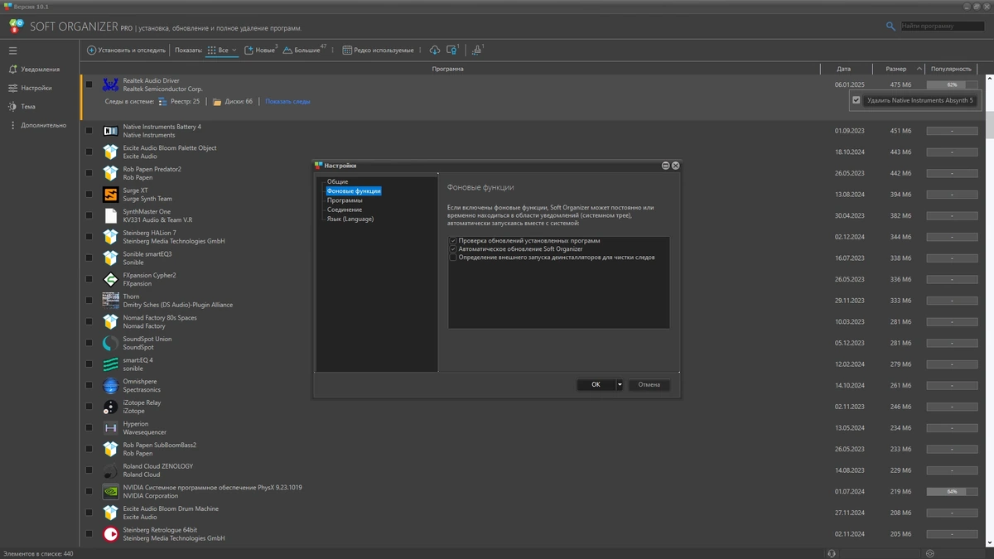Click the Theme icon in sidebar
The width and height of the screenshot is (994, 559).
pos(12,107)
